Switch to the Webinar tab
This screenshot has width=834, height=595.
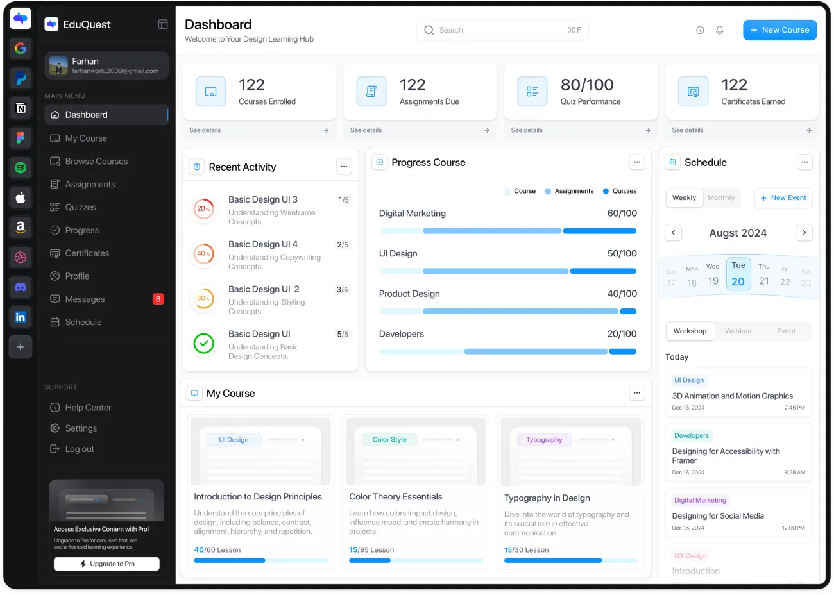click(x=738, y=331)
